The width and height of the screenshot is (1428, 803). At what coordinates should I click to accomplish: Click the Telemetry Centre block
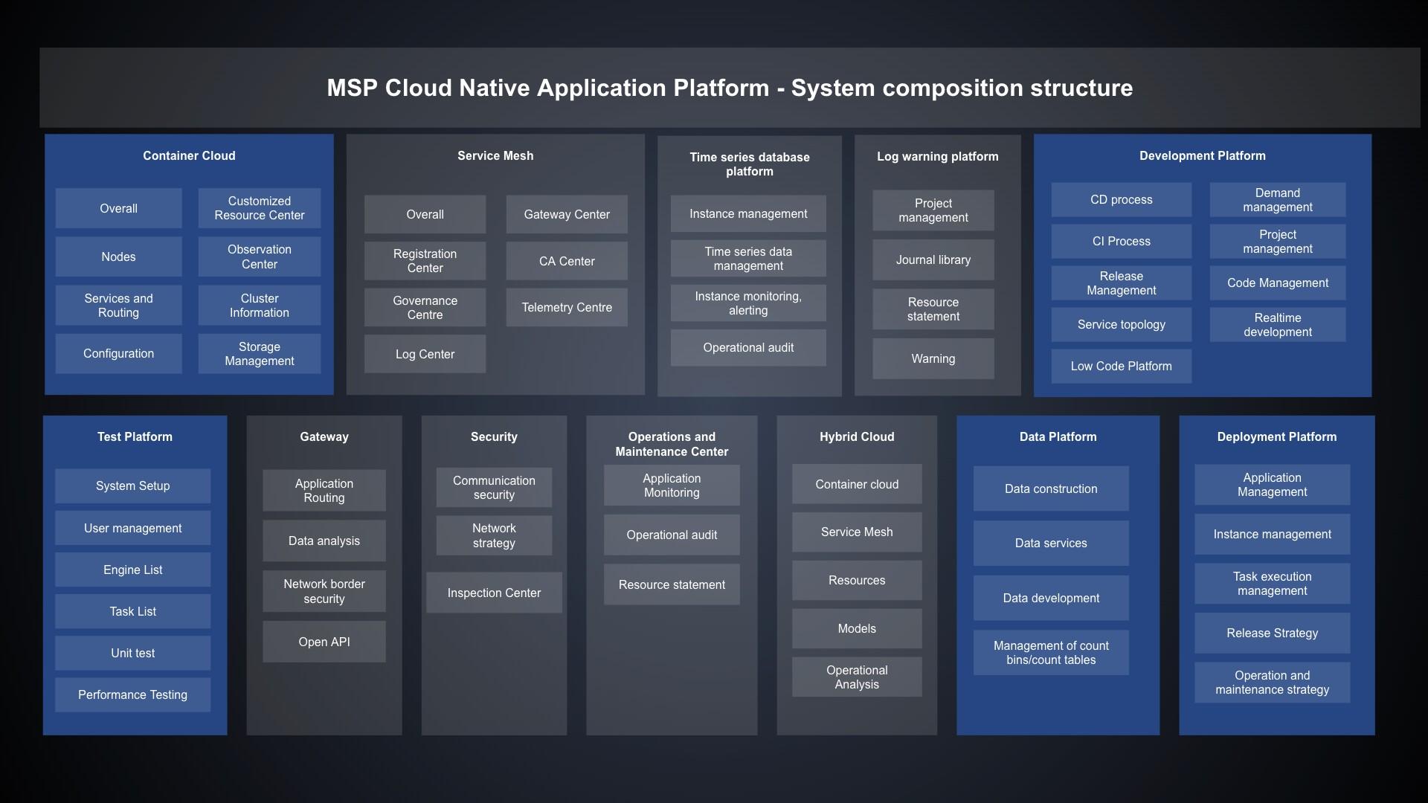point(566,307)
